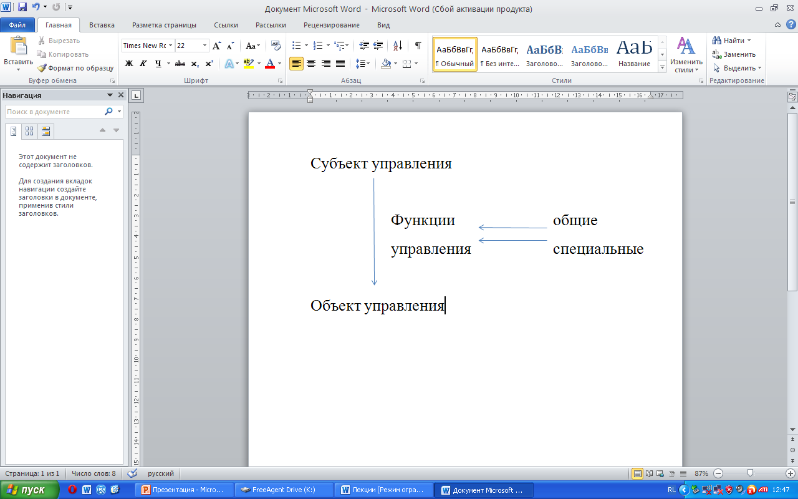Select the Без интервала style

[499, 55]
